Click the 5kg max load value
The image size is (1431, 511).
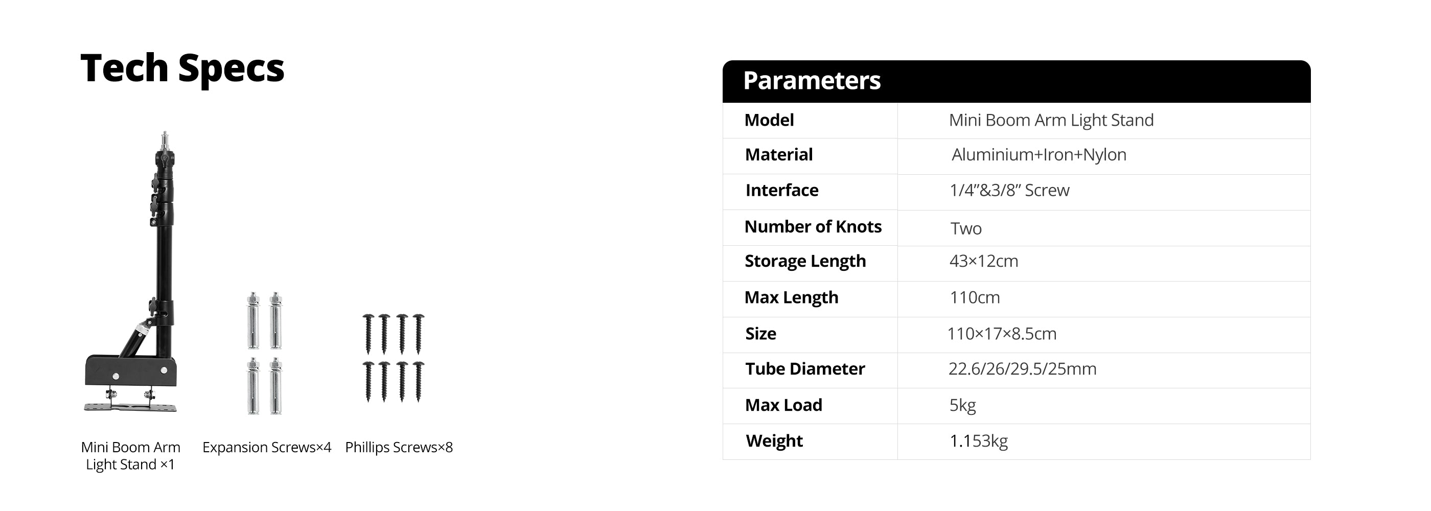pos(962,405)
